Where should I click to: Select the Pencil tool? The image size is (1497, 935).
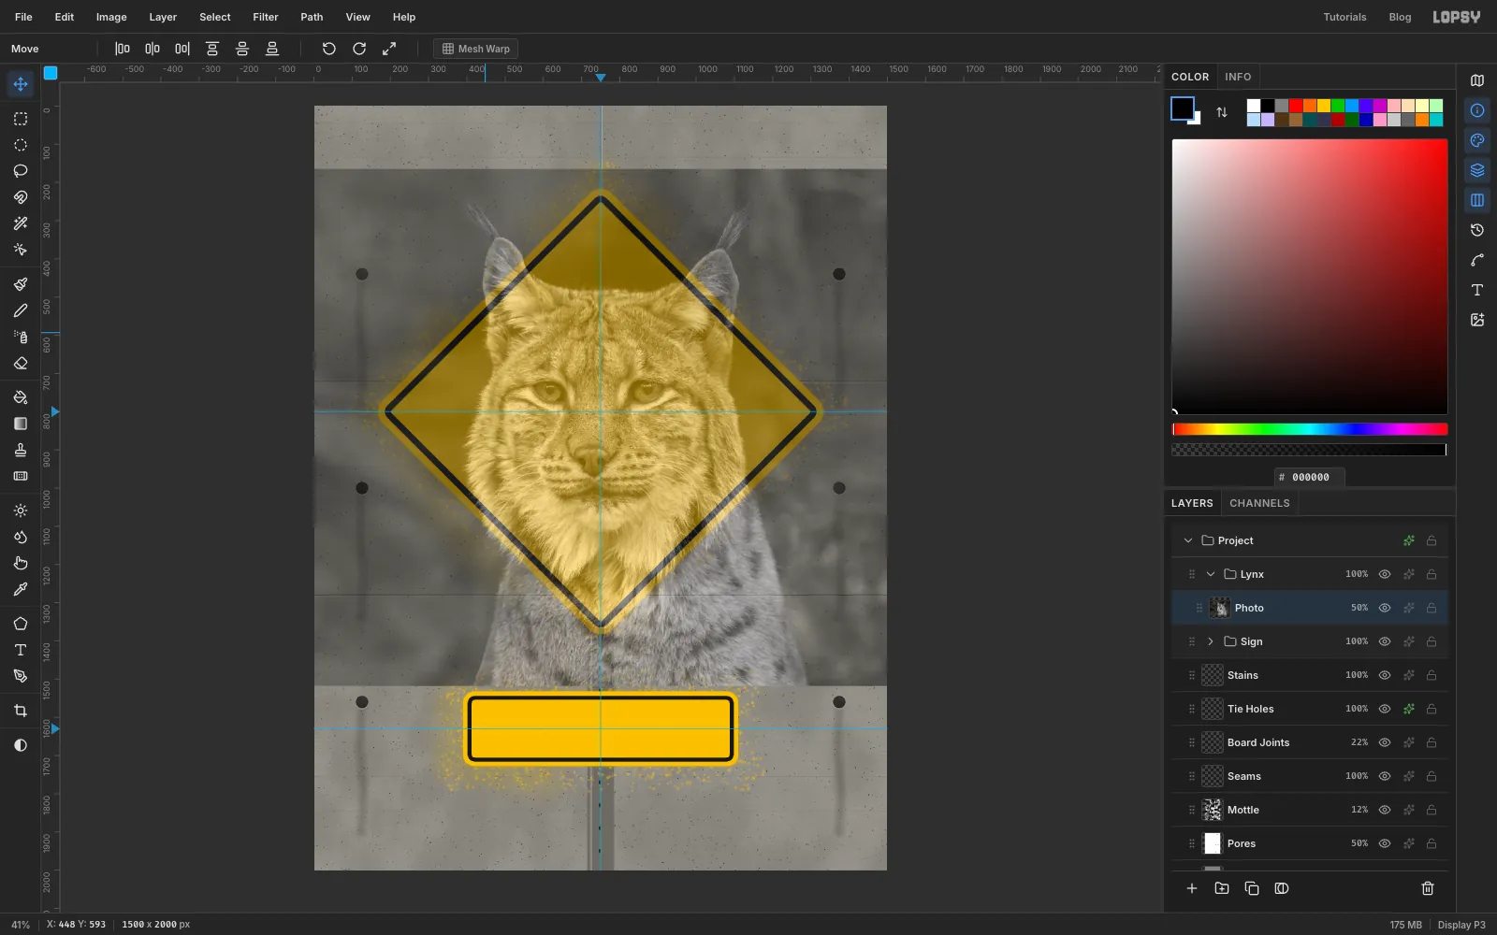20,310
